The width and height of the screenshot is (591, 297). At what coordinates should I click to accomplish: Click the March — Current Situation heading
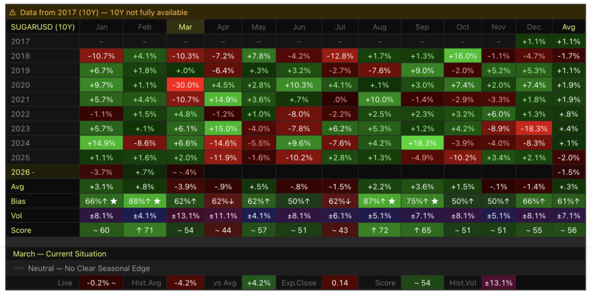[x=59, y=254]
